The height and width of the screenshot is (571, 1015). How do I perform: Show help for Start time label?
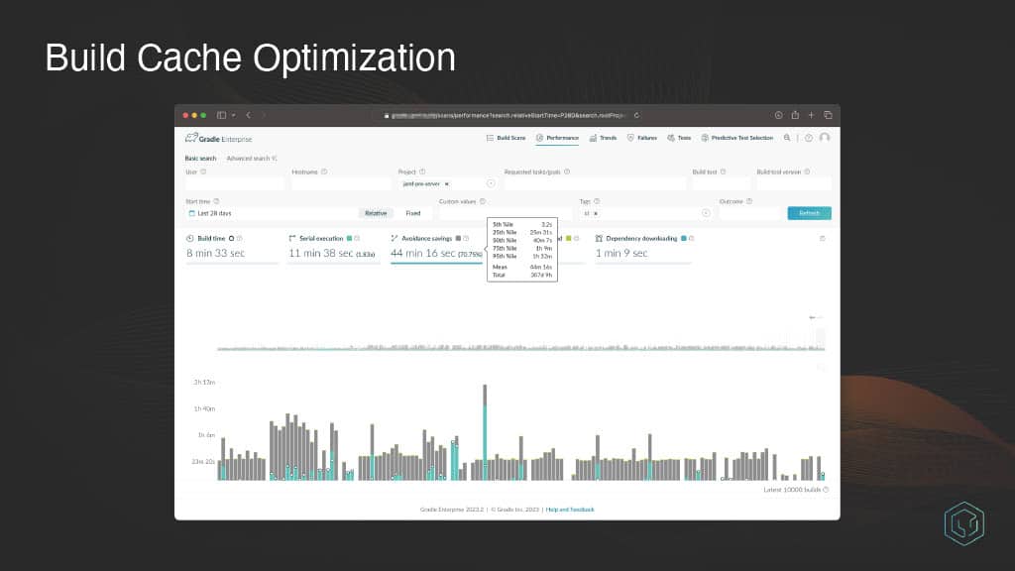[216, 201]
